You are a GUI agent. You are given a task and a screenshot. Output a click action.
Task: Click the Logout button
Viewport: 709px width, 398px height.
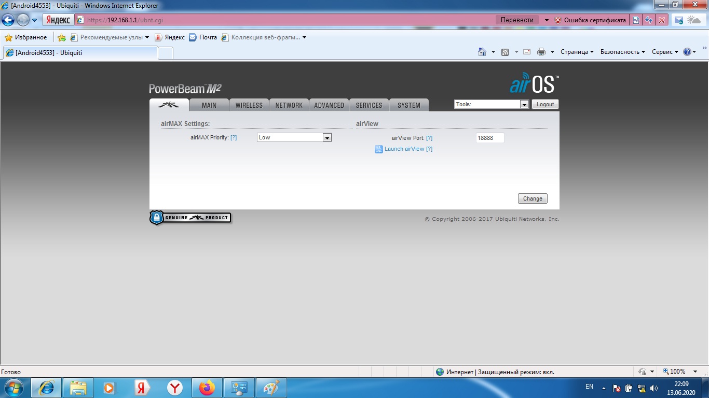545,104
